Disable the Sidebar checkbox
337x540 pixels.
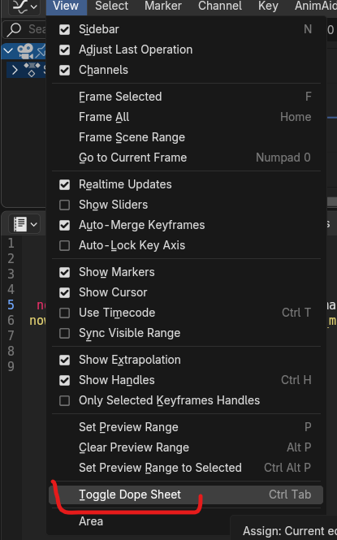click(64, 29)
